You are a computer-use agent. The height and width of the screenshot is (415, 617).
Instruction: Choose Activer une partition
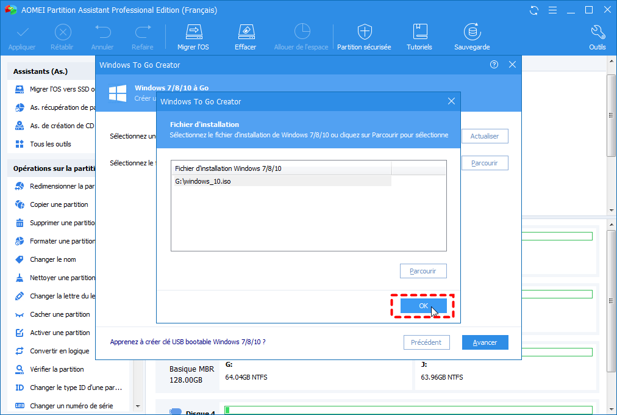click(x=52, y=333)
